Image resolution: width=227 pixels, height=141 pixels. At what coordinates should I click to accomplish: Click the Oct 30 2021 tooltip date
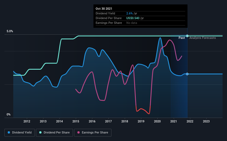click(x=104, y=9)
